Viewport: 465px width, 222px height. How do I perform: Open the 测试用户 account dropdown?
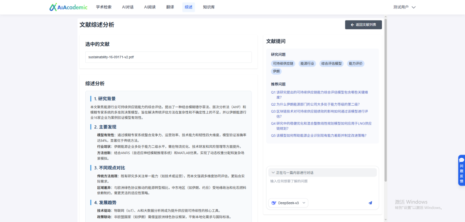click(404, 7)
